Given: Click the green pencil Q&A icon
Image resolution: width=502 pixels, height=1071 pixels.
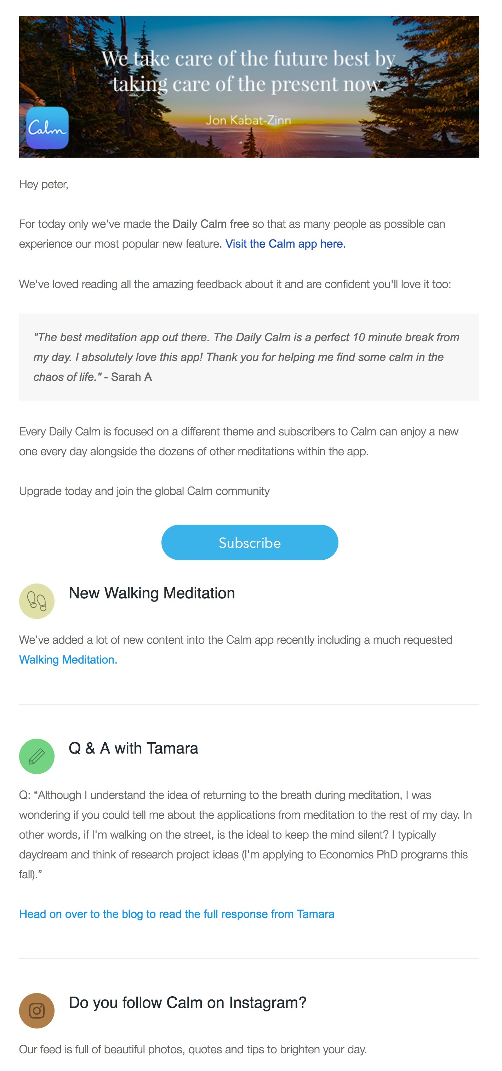Looking at the screenshot, I should (37, 756).
